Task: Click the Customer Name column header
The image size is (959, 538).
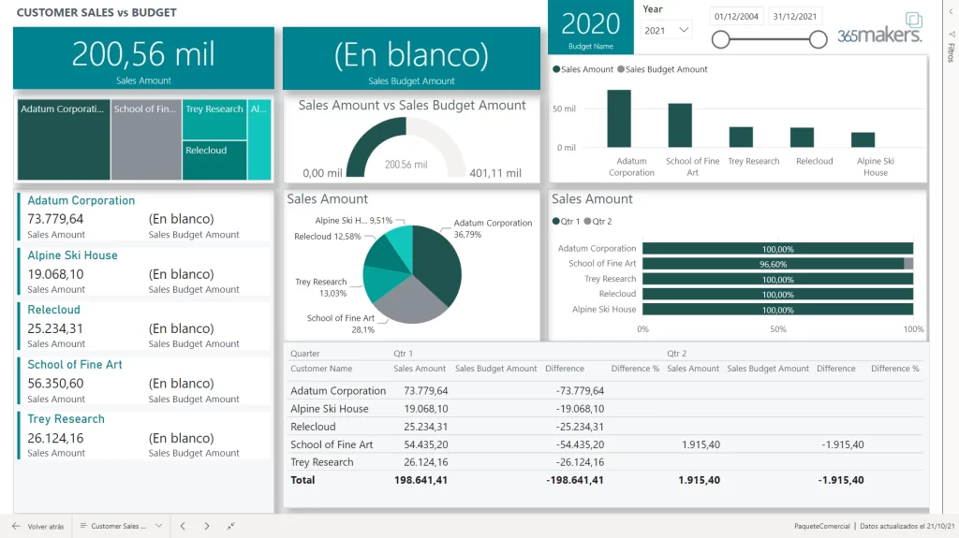Action: pos(321,369)
